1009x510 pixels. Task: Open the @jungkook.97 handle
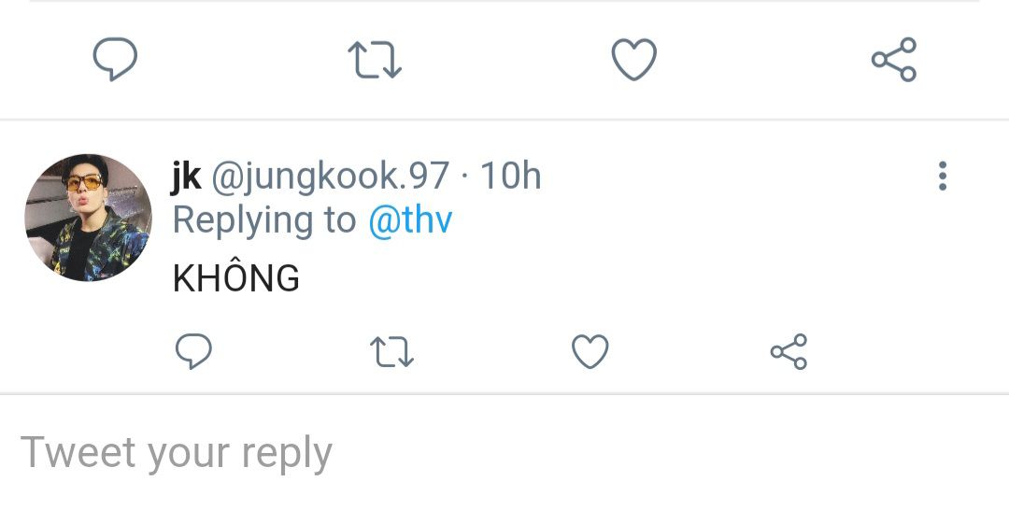pyautogui.click(x=330, y=177)
